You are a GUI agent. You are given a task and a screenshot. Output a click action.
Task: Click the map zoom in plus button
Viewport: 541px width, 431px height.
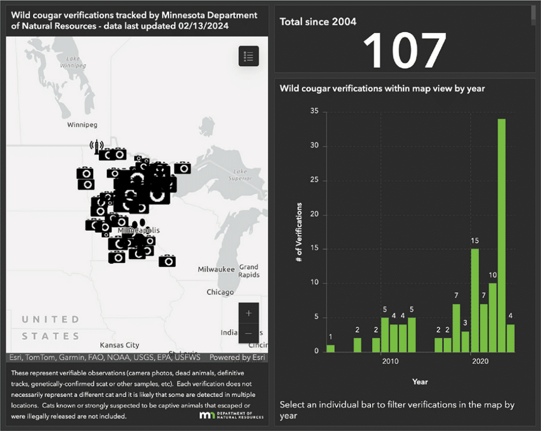[x=248, y=313]
